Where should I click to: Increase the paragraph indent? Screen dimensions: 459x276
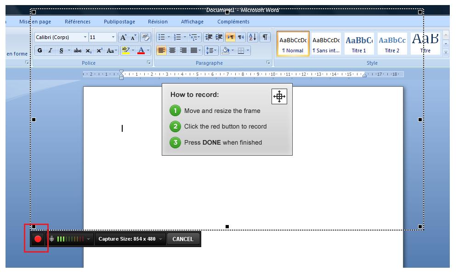point(219,37)
